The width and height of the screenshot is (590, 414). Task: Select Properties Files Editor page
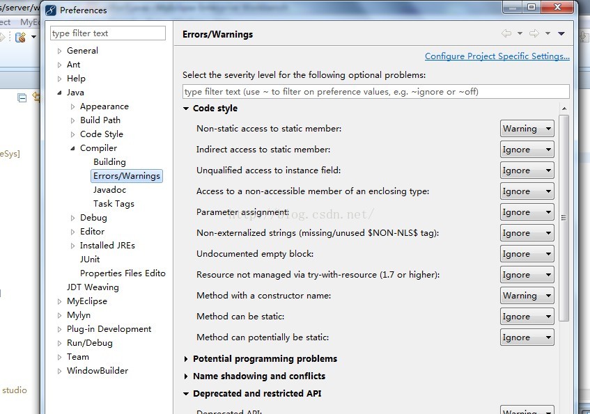click(x=123, y=273)
